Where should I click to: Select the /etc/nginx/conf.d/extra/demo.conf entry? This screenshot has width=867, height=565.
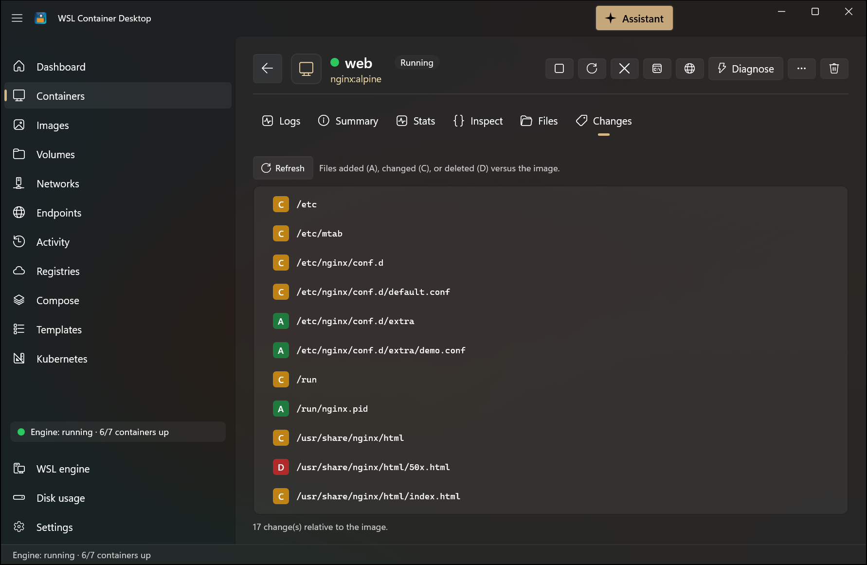550,350
